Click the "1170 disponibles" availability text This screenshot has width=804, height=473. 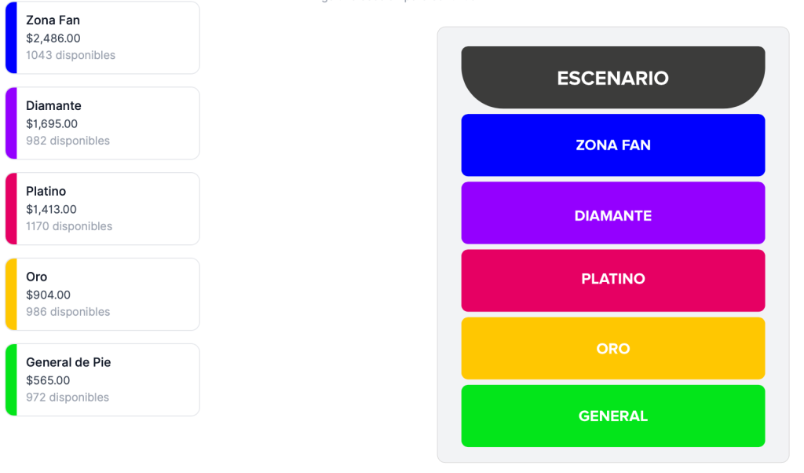(69, 226)
